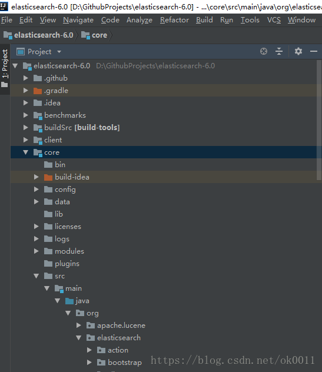The height and width of the screenshot is (372, 322).
Task: Click the action package icon
Action: point(101,350)
